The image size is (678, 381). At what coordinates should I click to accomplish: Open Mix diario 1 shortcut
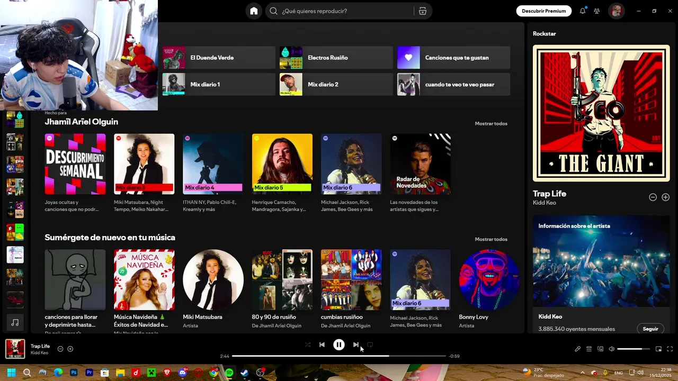tap(219, 85)
